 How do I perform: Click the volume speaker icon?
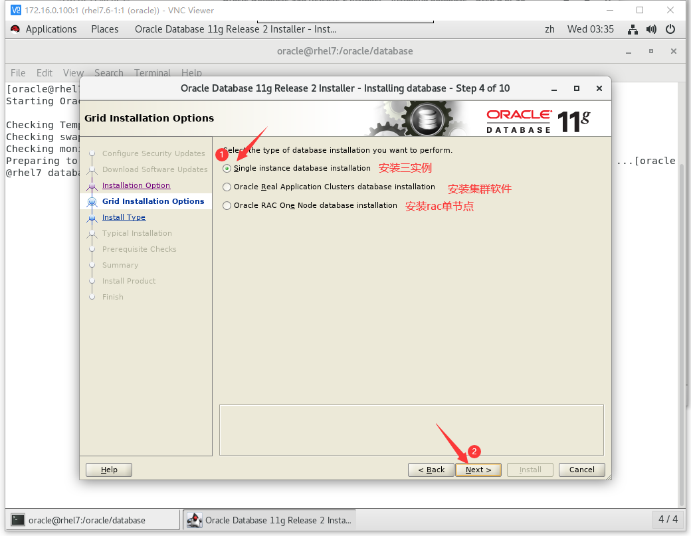tap(651, 29)
